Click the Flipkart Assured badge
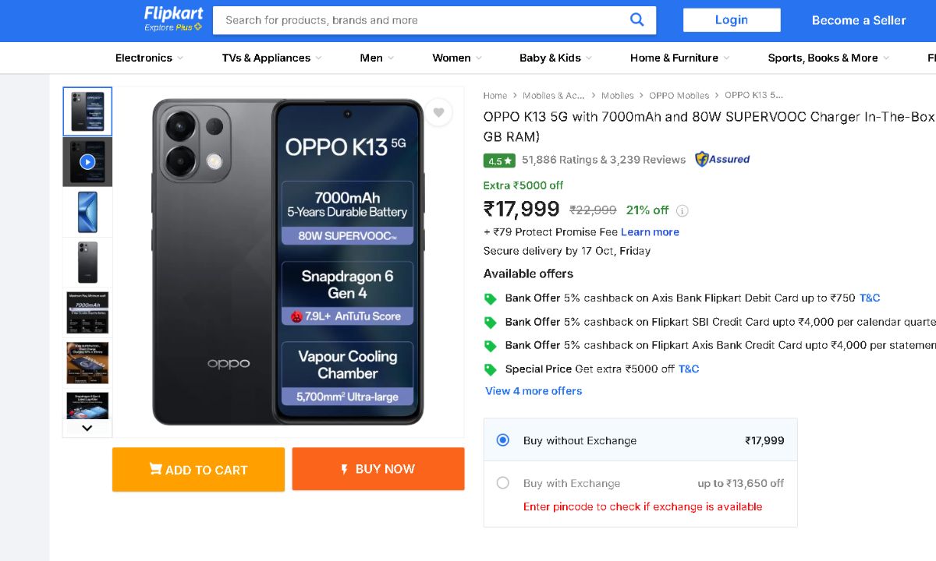This screenshot has height=561, width=936. pyautogui.click(x=722, y=160)
